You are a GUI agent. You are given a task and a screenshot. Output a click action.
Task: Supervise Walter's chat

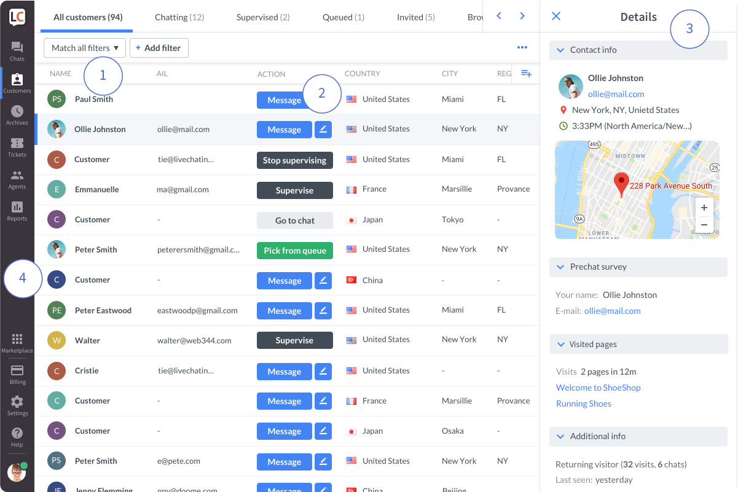click(x=295, y=340)
